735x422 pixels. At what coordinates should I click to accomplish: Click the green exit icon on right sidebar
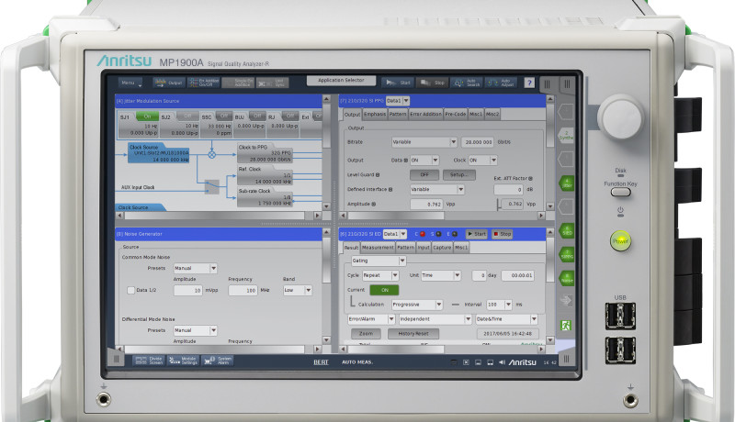pyautogui.click(x=566, y=325)
